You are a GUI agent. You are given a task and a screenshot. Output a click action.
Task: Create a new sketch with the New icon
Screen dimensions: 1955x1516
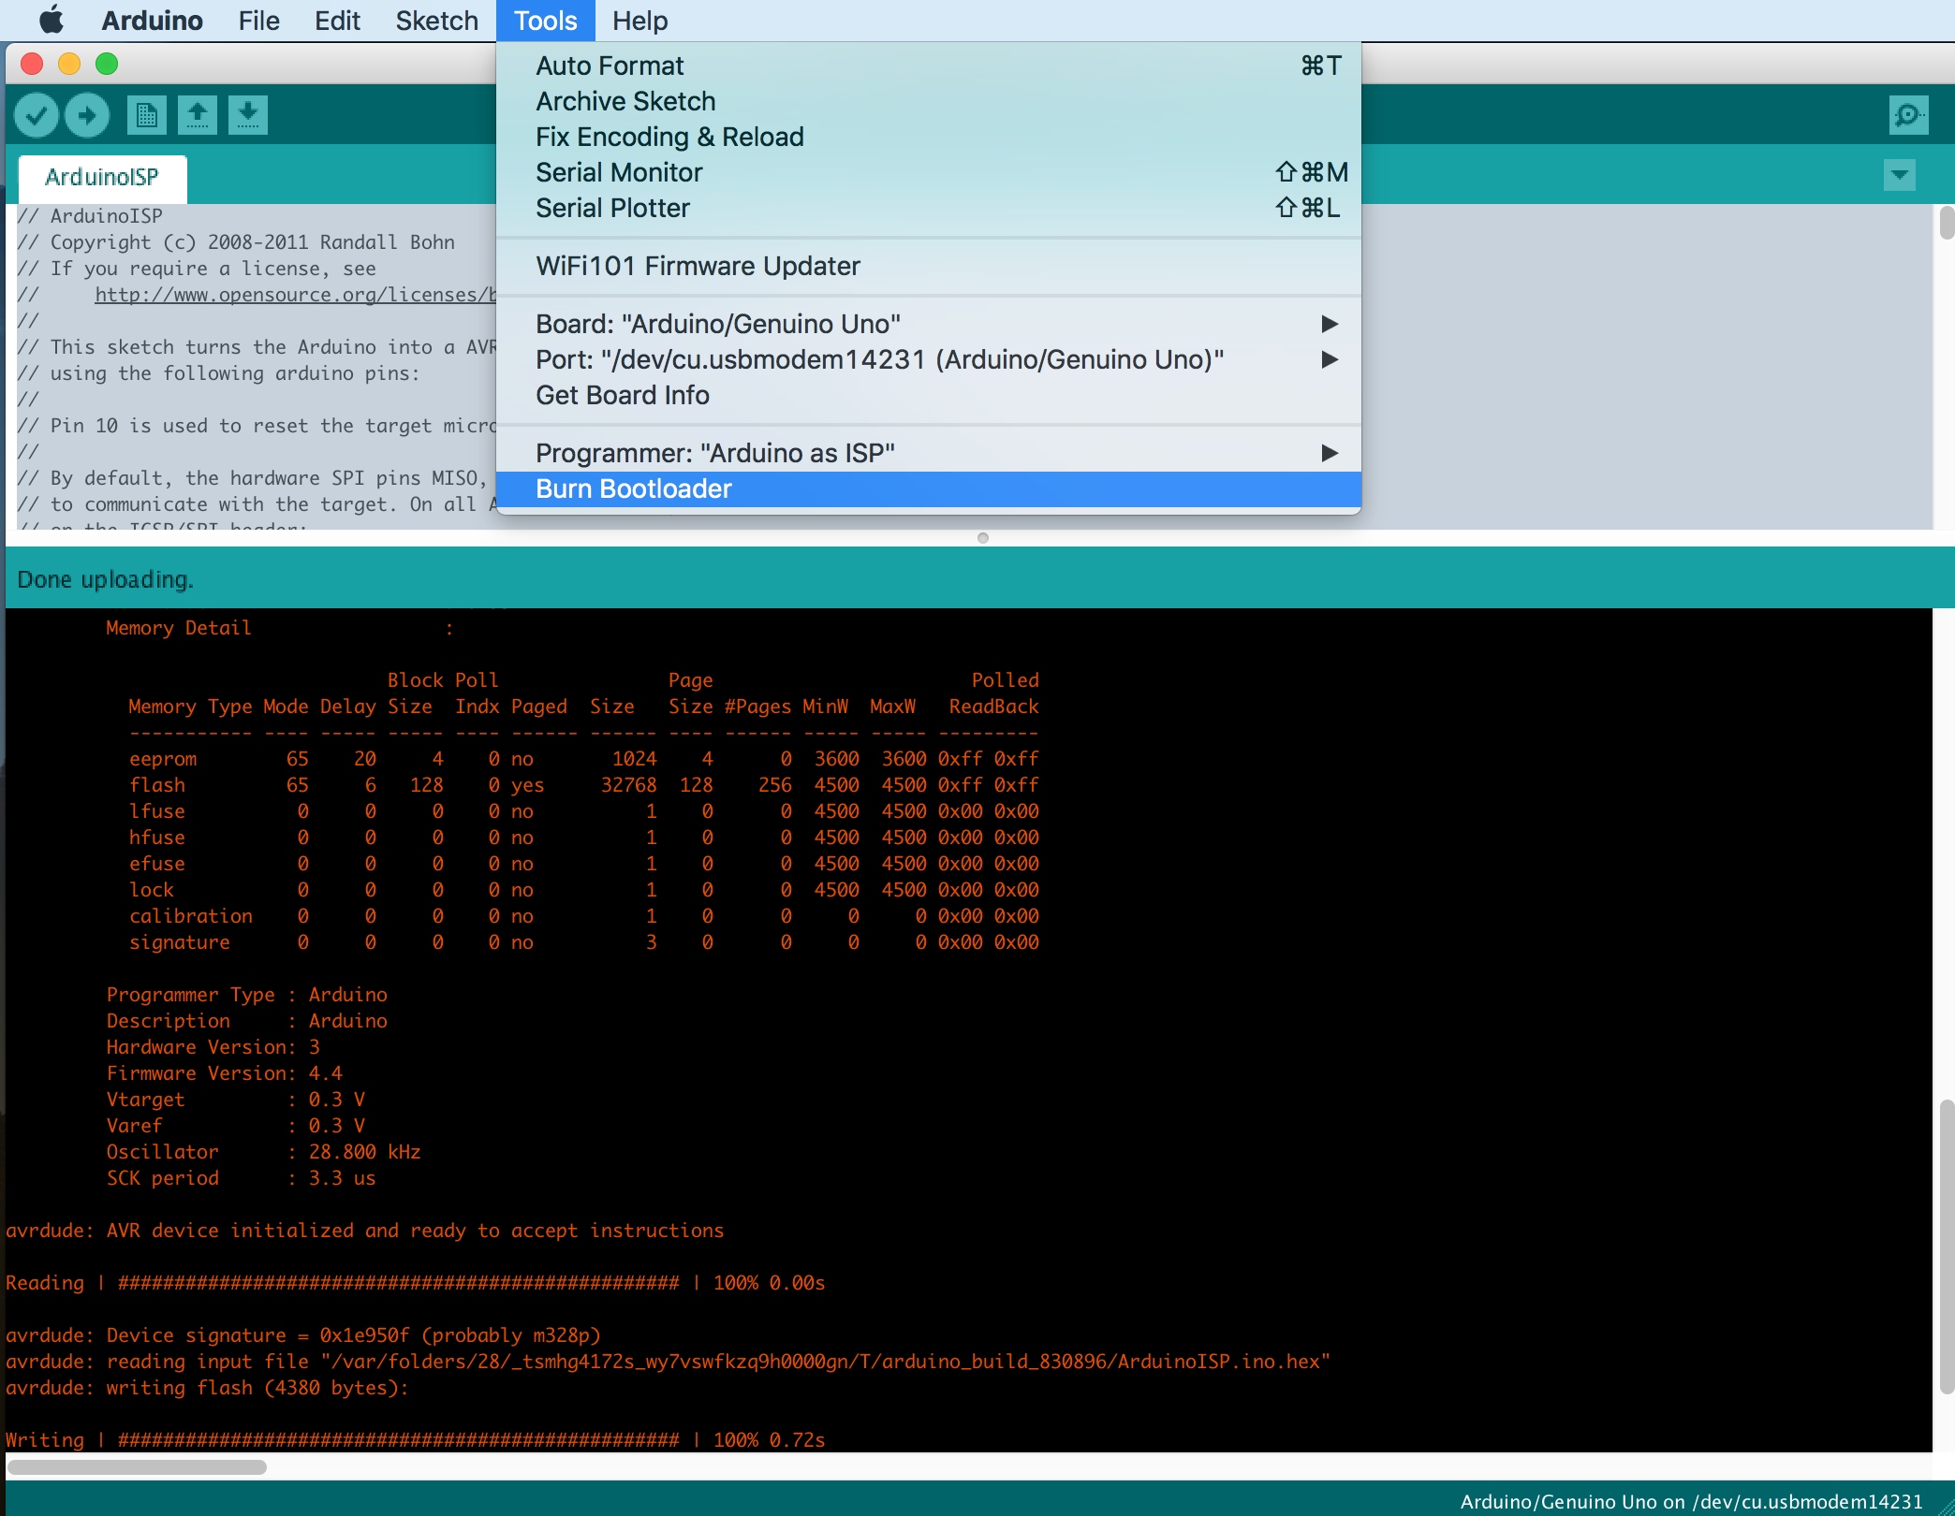click(146, 116)
